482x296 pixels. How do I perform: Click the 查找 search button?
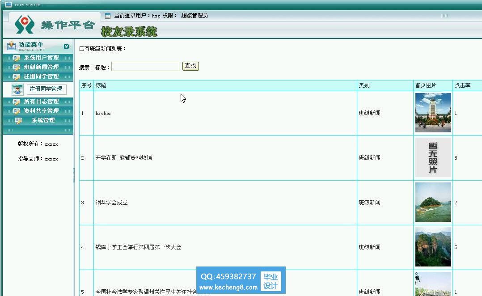[190, 66]
